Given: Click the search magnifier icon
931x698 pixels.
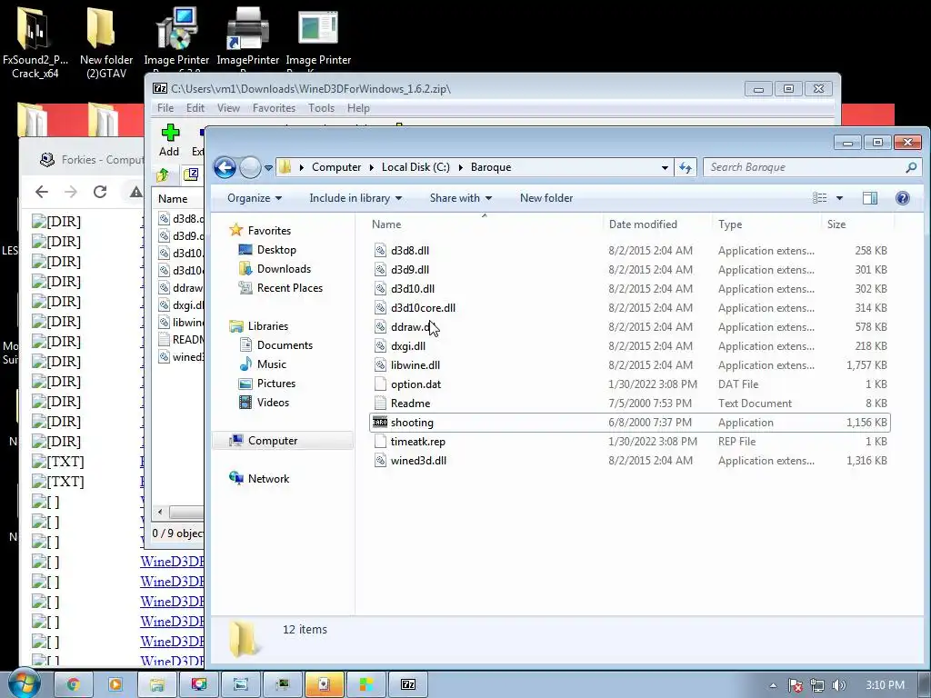Looking at the screenshot, I should pyautogui.click(x=911, y=167).
